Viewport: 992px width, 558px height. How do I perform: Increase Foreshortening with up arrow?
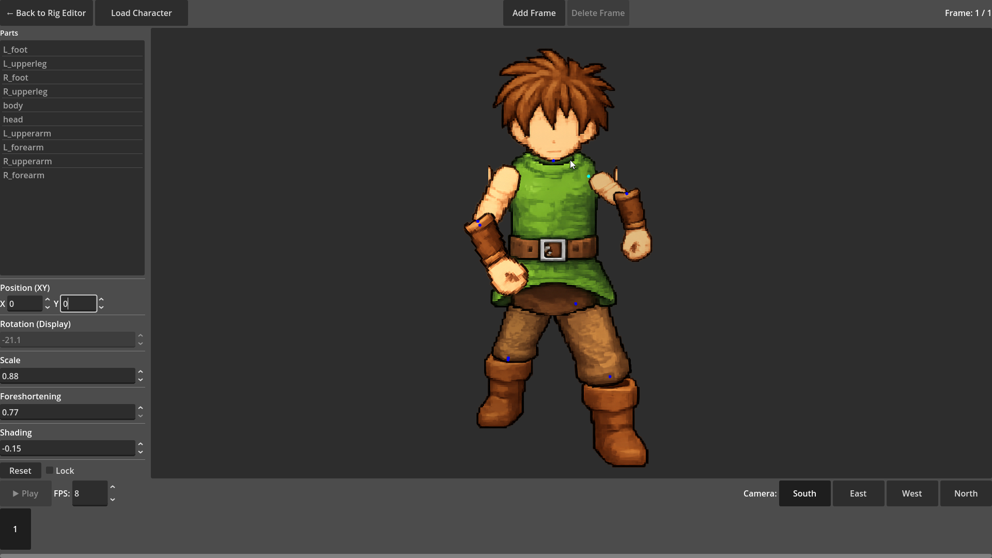(140, 408)
